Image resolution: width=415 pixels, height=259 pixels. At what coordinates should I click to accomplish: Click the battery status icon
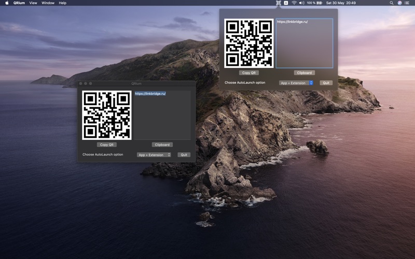(x=320, y=3)
